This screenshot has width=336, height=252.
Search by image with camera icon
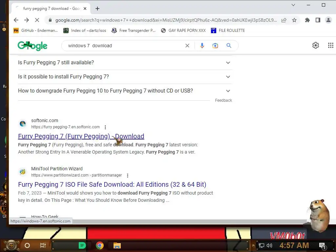point(215,46)
